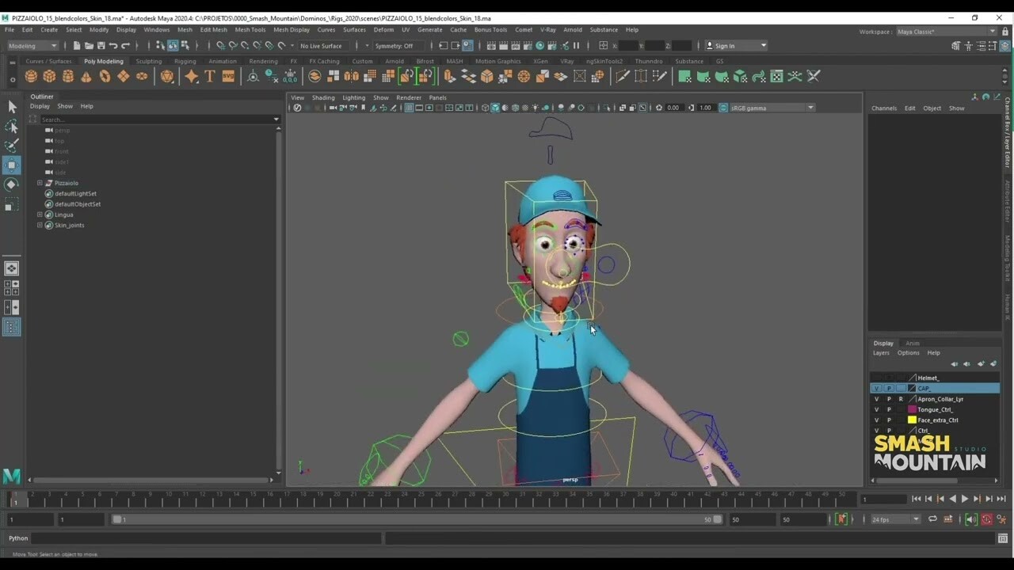This screenshot has width=1014, height=570.
Task: Select the polygon Type (T) tool on the shelf
Action: point(210,75)
